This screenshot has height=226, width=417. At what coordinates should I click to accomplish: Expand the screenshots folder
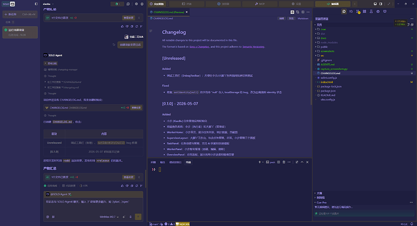328,51
